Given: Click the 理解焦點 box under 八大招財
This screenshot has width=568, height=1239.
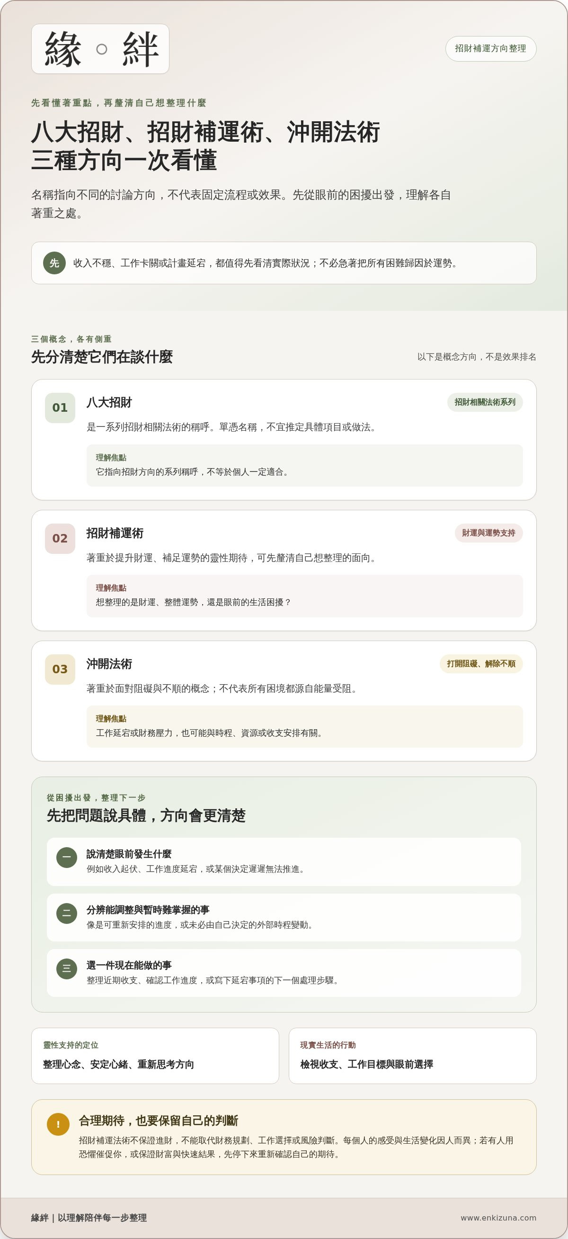Looking at the screenshot, I should pos(305,465).
